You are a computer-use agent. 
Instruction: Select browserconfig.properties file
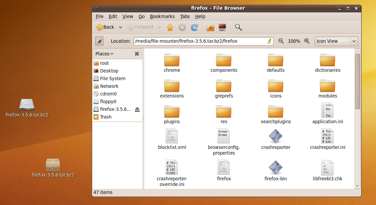(224, 142)
